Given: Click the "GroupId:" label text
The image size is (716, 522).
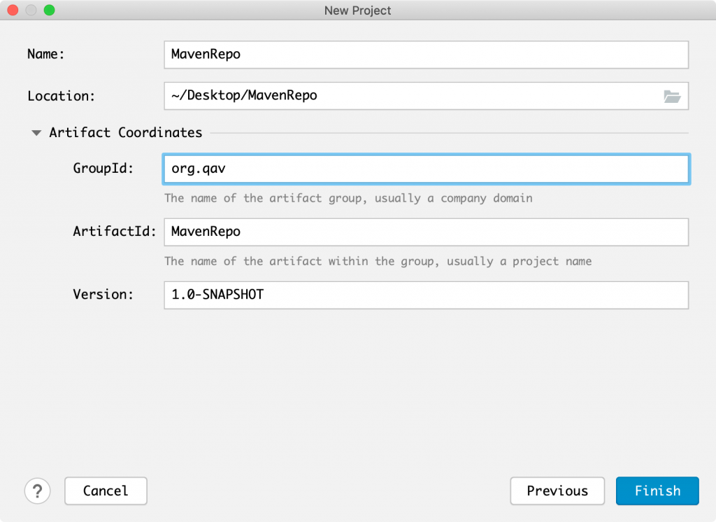Looking at the screenshot, I should coord(103,169).
